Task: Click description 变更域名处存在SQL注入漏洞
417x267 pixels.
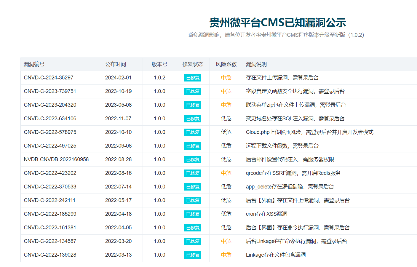Action: tap(280, 119)
